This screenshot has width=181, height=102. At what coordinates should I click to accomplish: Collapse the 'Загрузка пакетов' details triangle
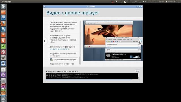46,71
